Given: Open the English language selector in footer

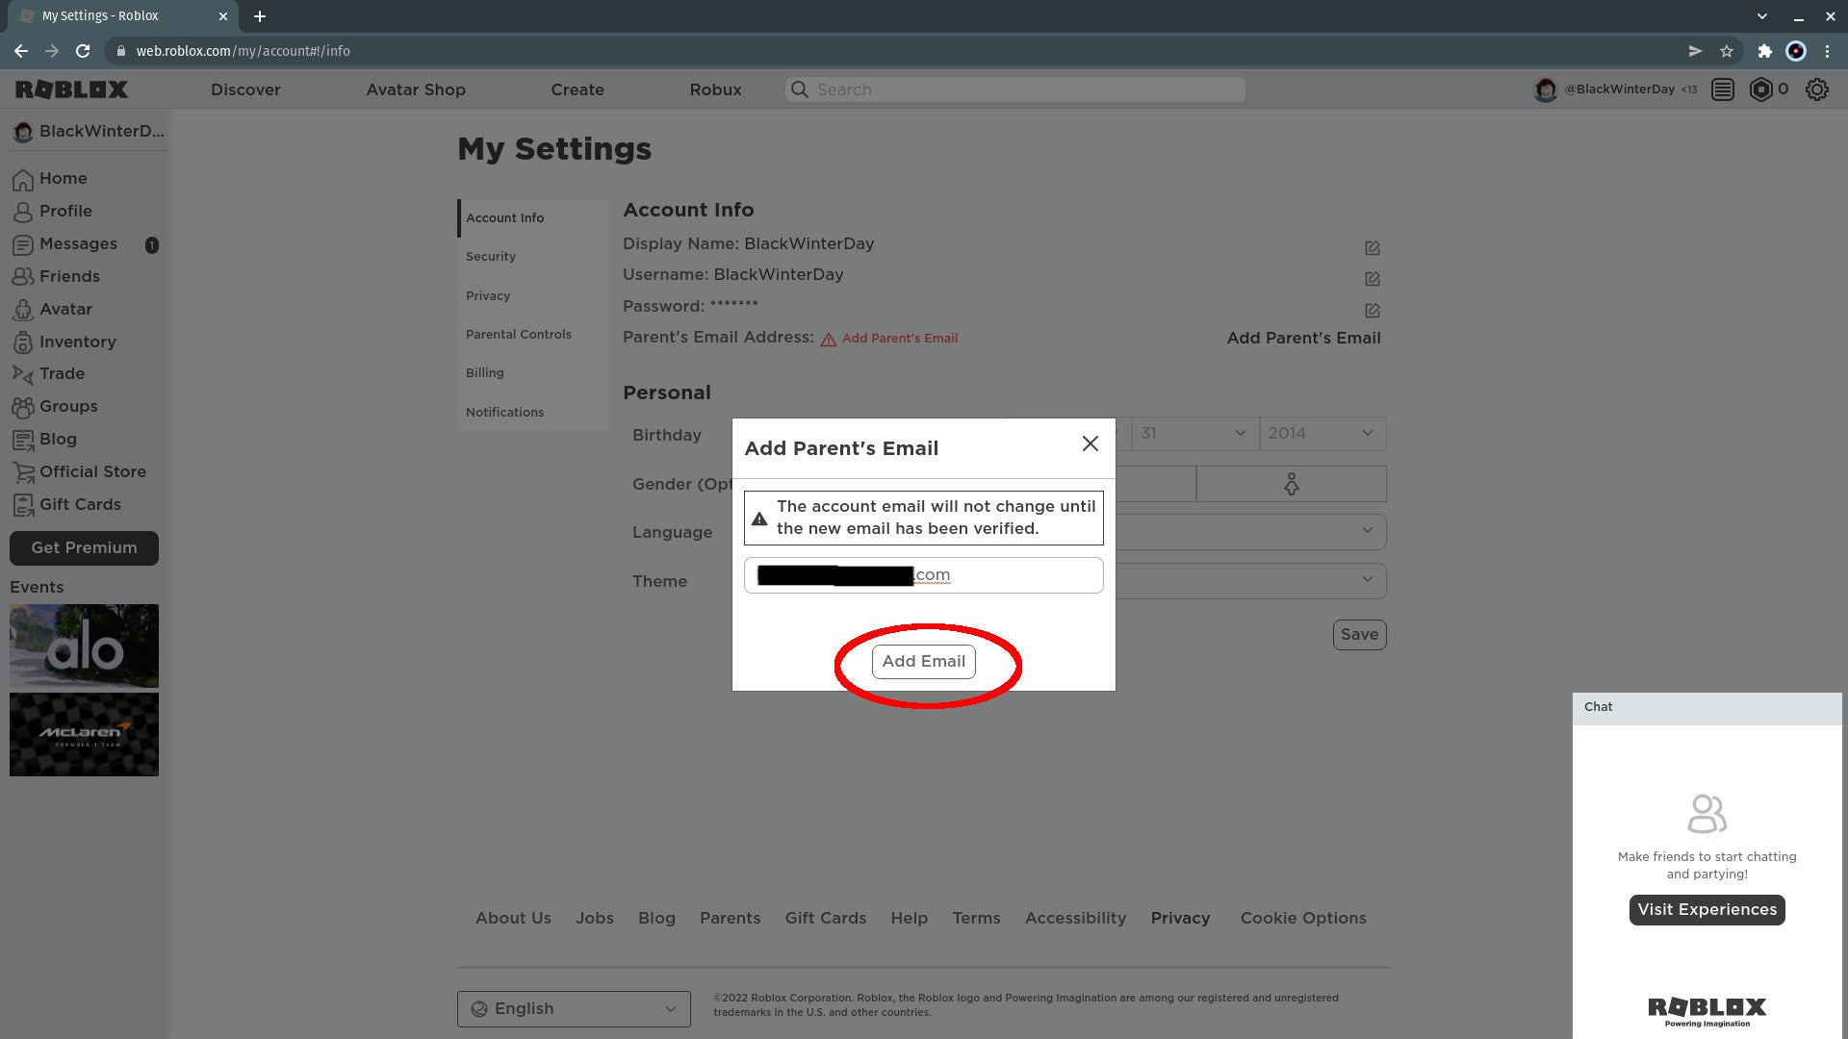Looking at the screenshot, I should point(574,1009).
